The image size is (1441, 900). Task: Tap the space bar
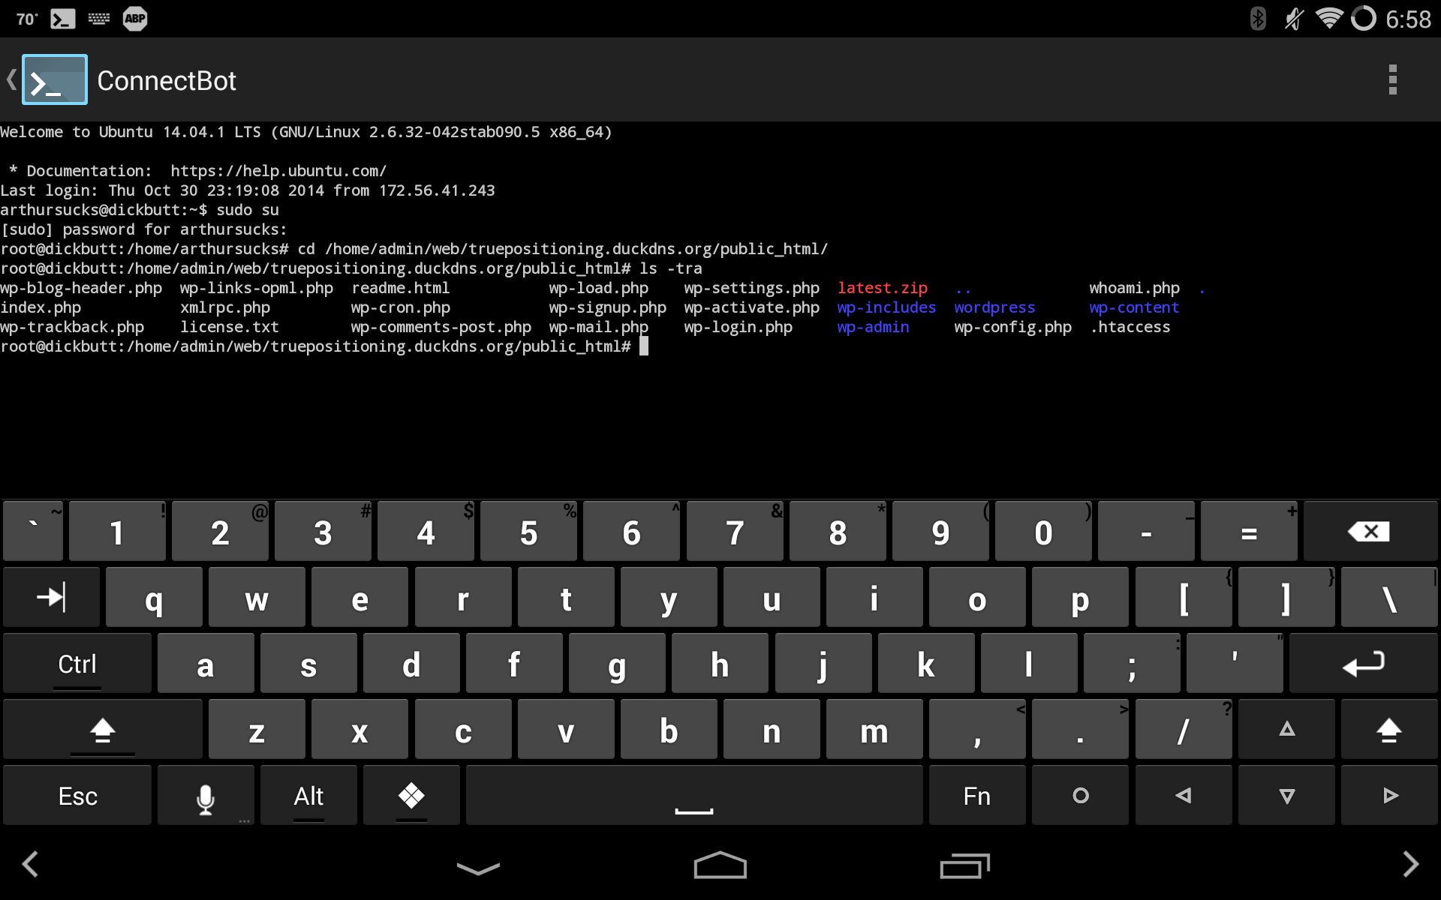coord(694,796)
